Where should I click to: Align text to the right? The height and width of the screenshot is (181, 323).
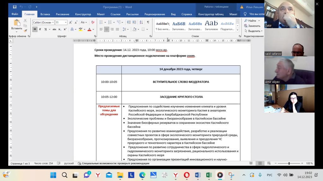pos(112,29)
